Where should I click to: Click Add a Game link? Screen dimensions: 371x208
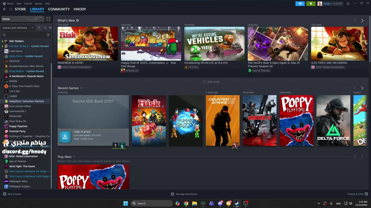(x=14, y=194)
